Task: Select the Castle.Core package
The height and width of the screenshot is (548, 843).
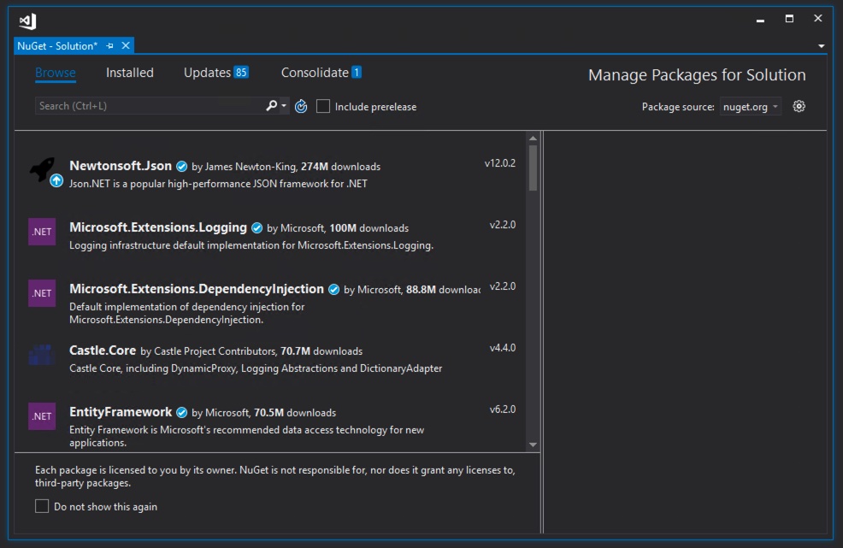Action: coord(272,359)
